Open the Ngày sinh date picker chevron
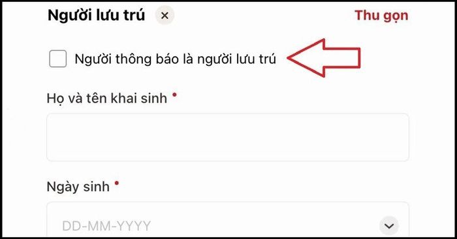 [x=389, y=226]
